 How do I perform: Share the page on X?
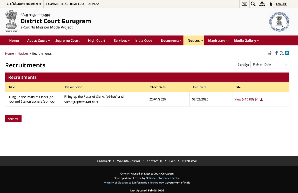tap(282, 53)
